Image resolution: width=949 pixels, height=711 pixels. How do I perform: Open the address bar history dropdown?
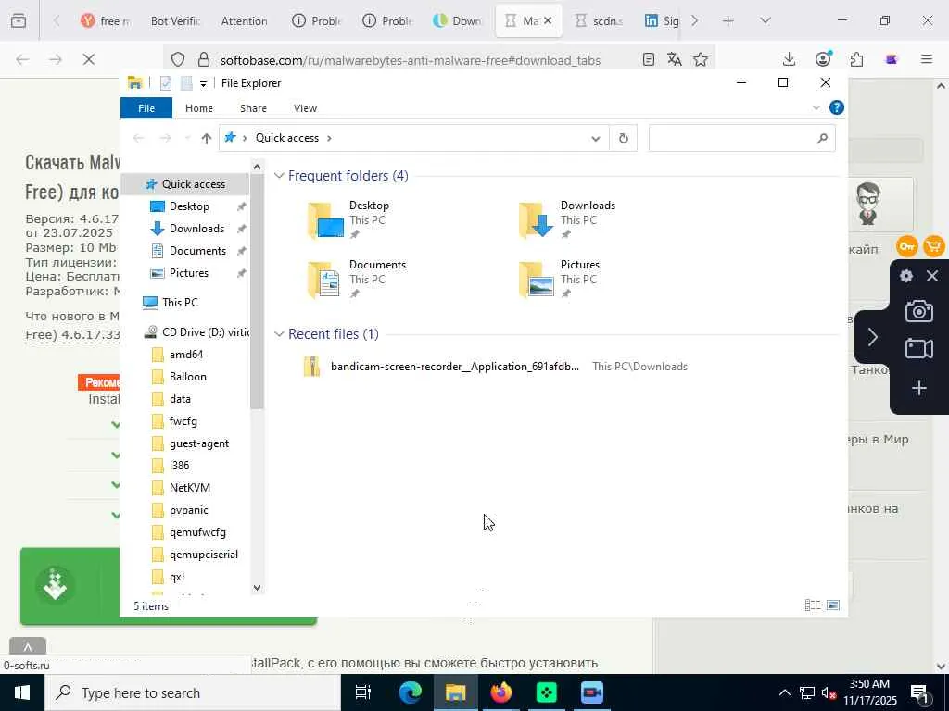coord(596,139)
